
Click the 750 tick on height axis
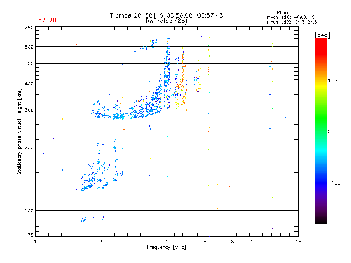[29, 28]
